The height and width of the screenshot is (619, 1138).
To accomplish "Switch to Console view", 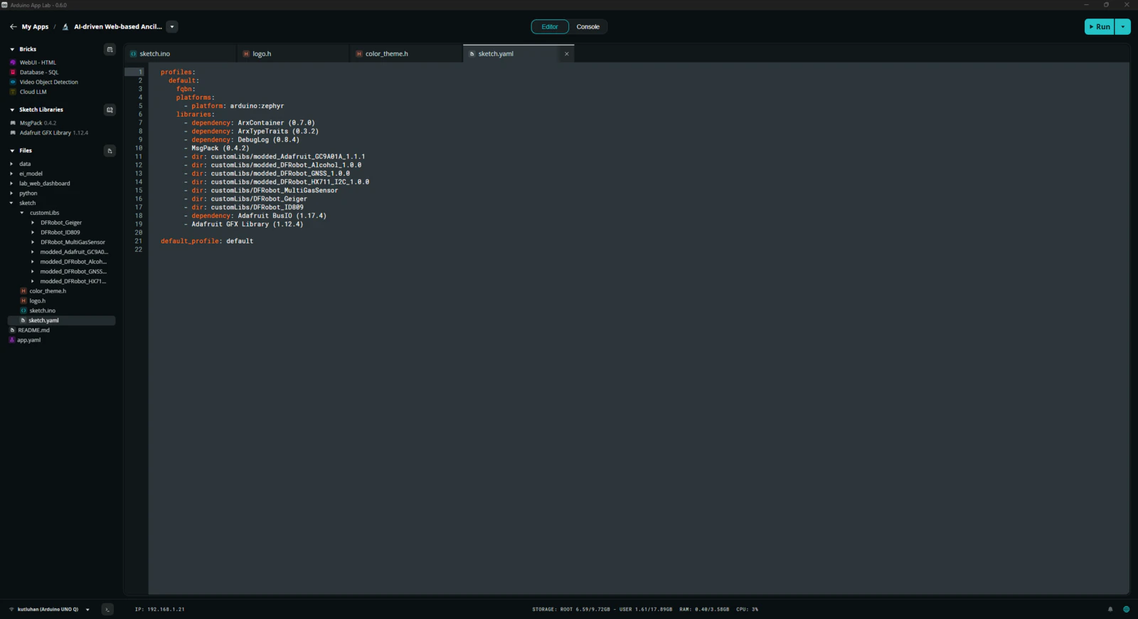I will (588, 27).
